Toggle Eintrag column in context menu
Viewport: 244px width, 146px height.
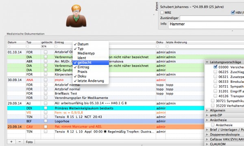point(91,67)
